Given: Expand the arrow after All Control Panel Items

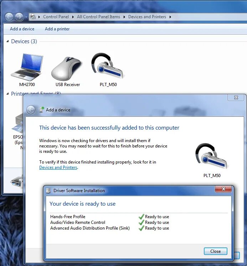Looking at the screenshot, I should click(x=124, y=17).
